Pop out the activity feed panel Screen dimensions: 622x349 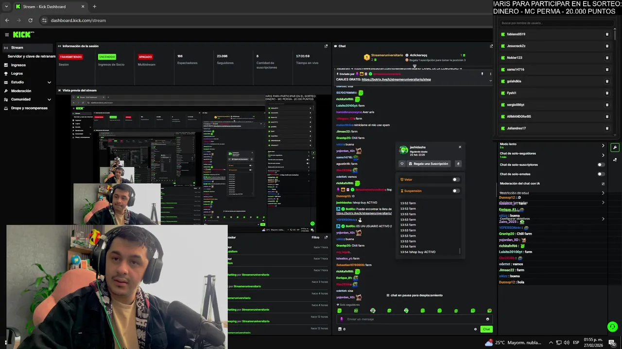326,238
